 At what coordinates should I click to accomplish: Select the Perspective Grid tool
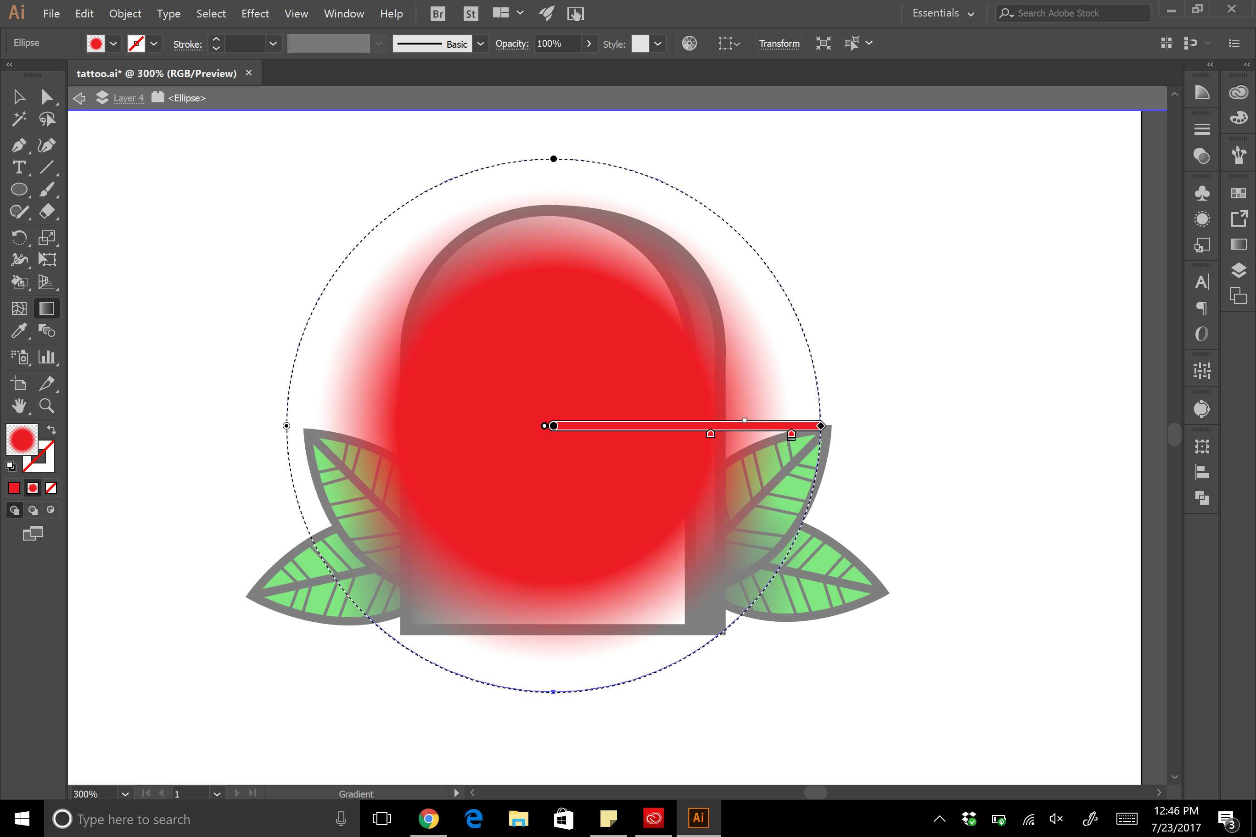(47, 282)
